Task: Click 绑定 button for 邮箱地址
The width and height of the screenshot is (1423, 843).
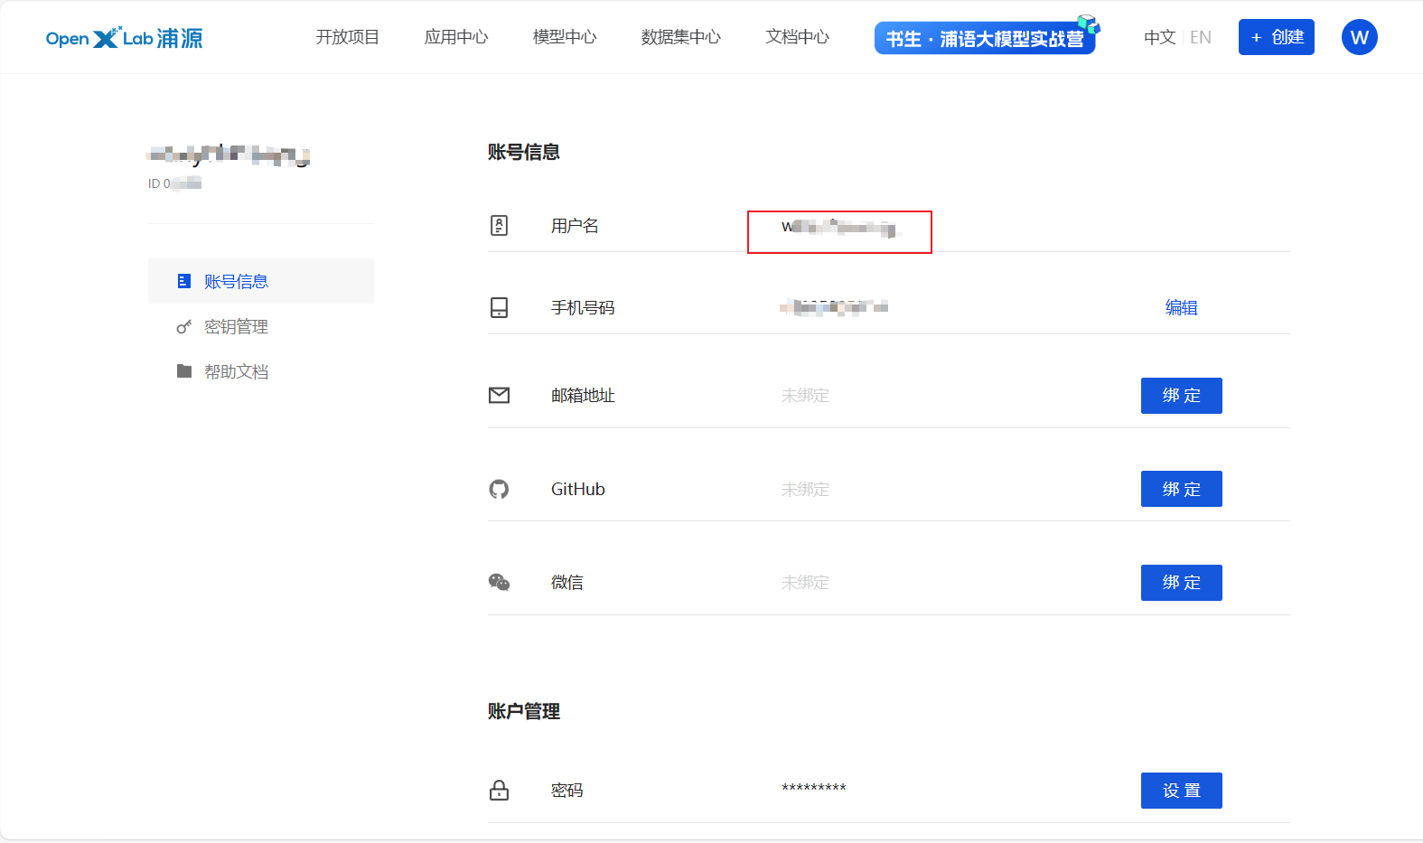Action: pos(1181,396)
